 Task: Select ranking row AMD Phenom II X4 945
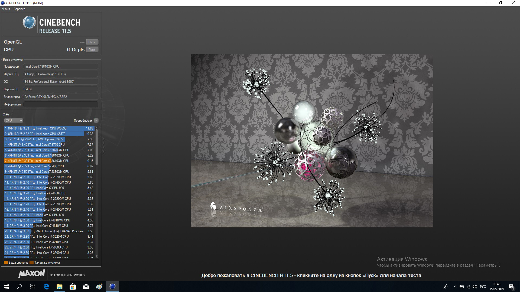[x=49, y=231]
